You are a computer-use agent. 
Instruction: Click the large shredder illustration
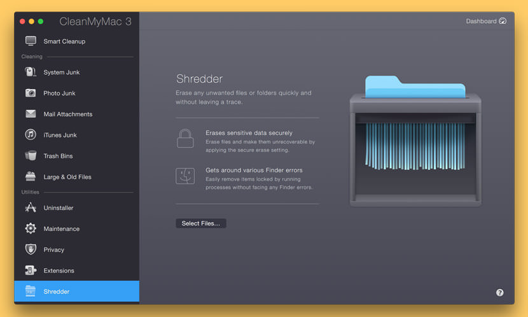415,141
